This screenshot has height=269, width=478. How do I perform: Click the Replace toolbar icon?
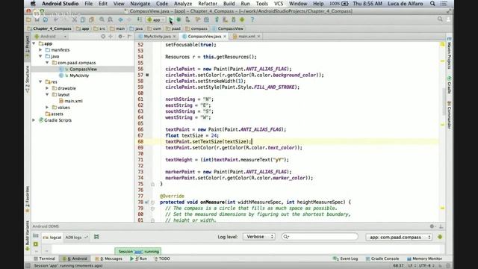110,20
